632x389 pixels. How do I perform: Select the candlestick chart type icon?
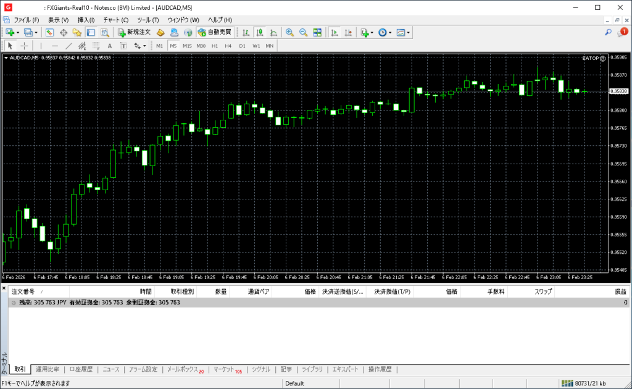(260, 32)
